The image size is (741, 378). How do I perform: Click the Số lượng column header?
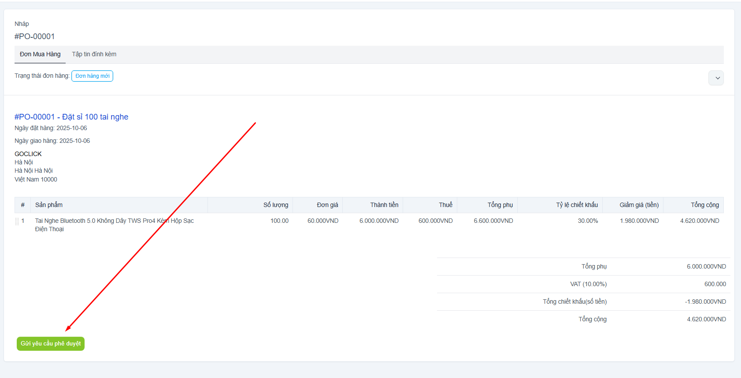(276, 205)
